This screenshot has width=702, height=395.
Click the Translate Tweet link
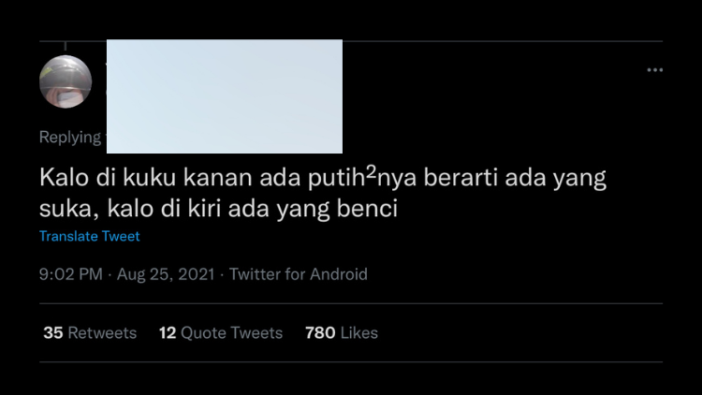tap(90, 236)
